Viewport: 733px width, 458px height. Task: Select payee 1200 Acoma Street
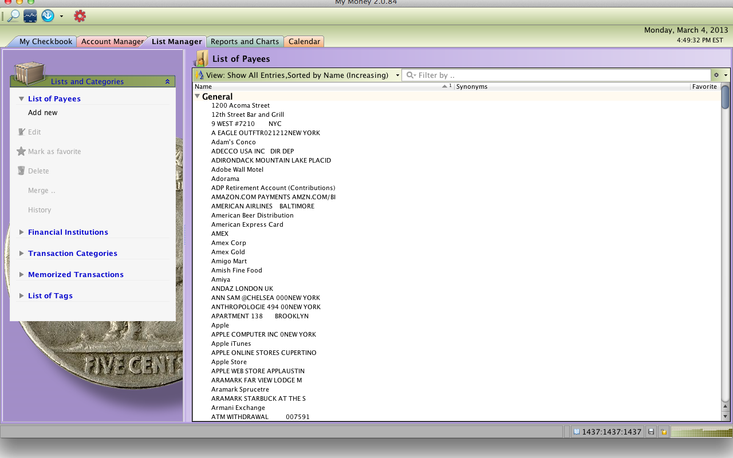241,105
